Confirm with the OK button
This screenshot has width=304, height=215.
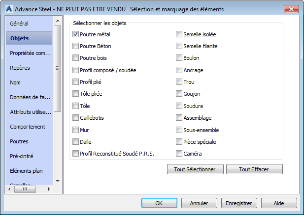tap(159, 203)
